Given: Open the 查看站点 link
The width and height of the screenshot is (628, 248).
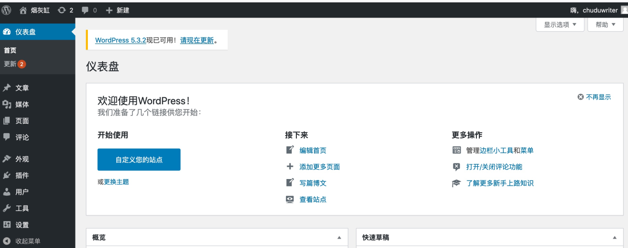Looking at the screenshot, I should [x=313, y=200].
